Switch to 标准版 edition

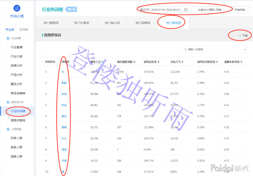pyautogui.click(x=24, y=29)
